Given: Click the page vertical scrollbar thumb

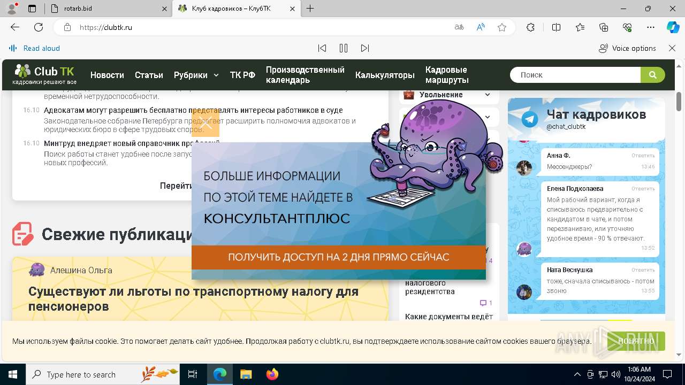Looking at the screenshot, I should (x=679, y=101).
